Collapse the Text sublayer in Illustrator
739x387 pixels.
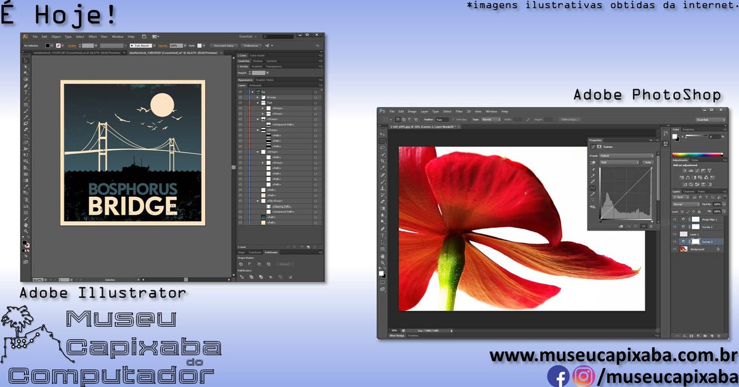(257, 103)
